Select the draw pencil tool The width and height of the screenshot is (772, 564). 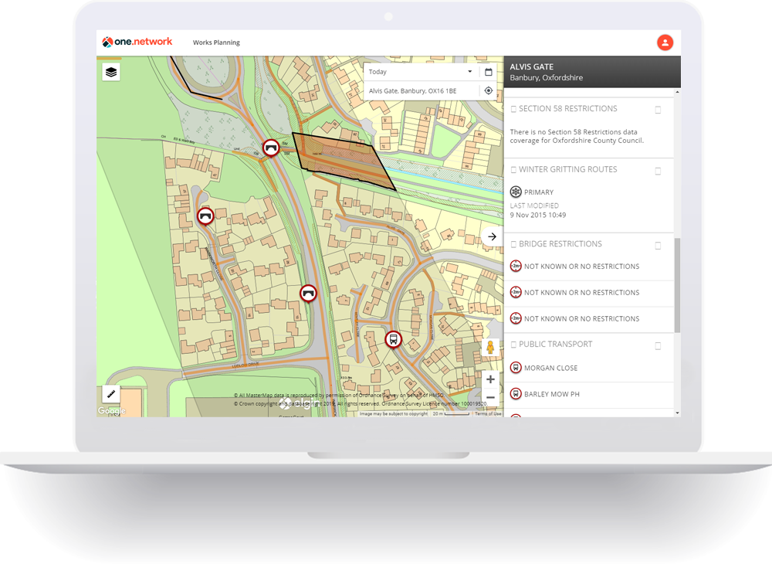point(111,394)
